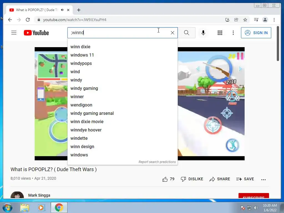Click the magnifier search button
The image size is (284, 213).
187,33
